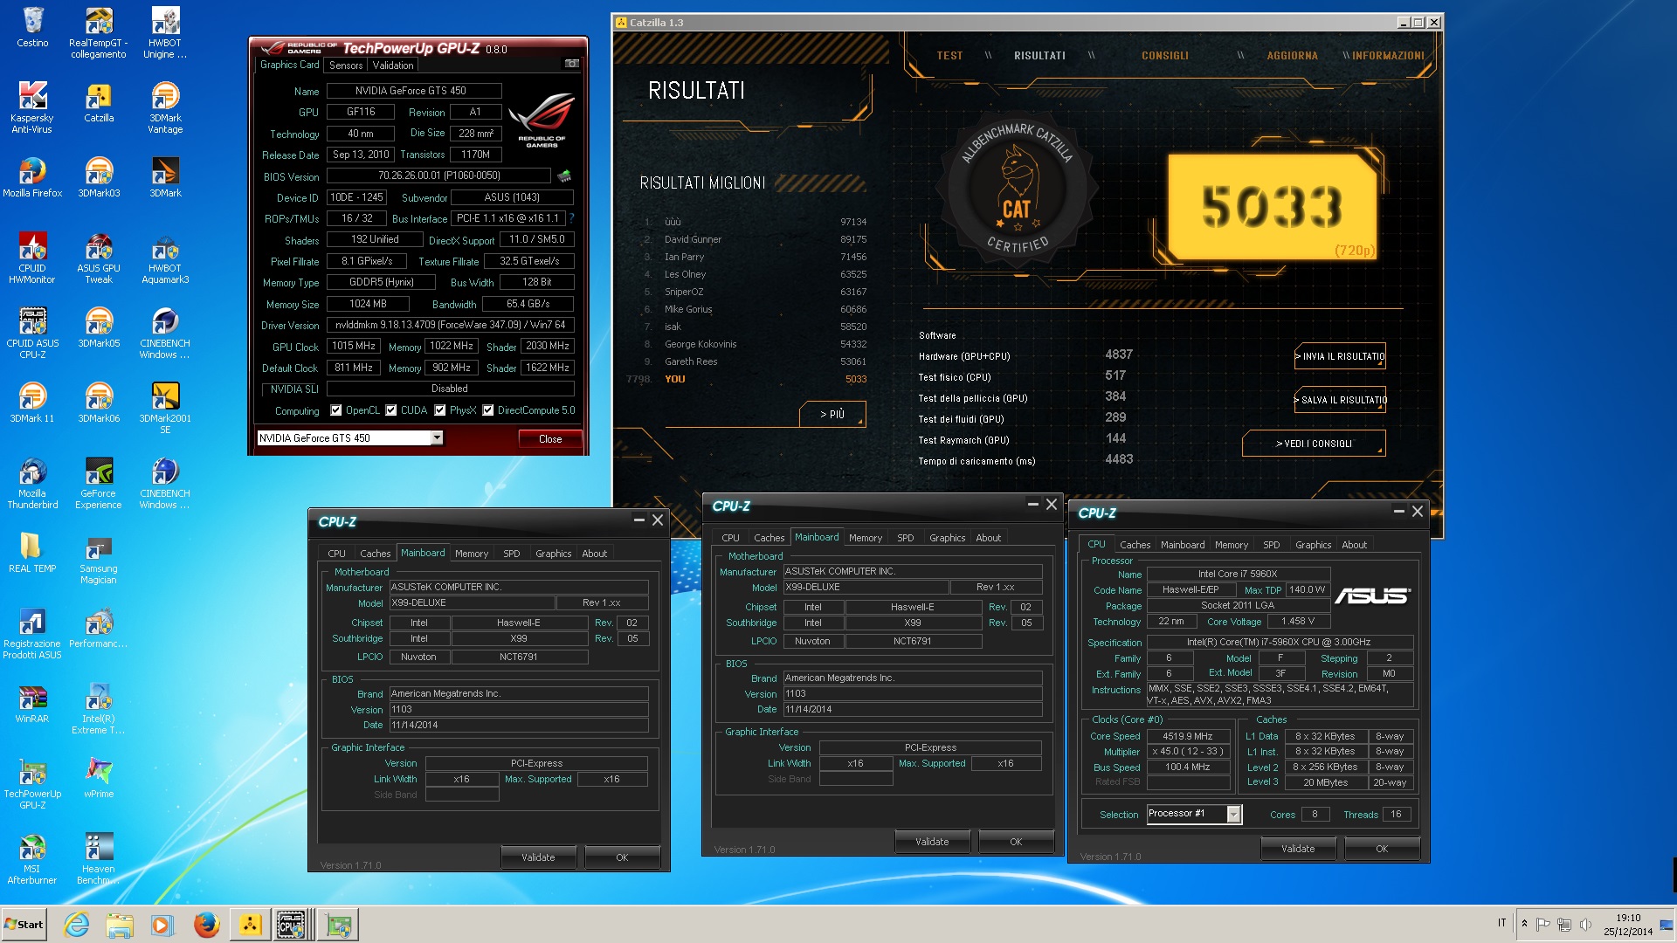The image size is (1677, 943).
Task: Select Memory tab in right CPU-Z window
Action: 1232,545
